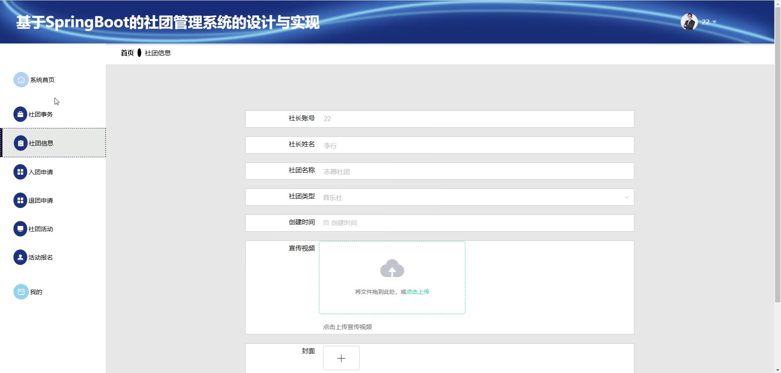Click the plus icon to add cover image

pyautogui.click(x=341, y=358)
